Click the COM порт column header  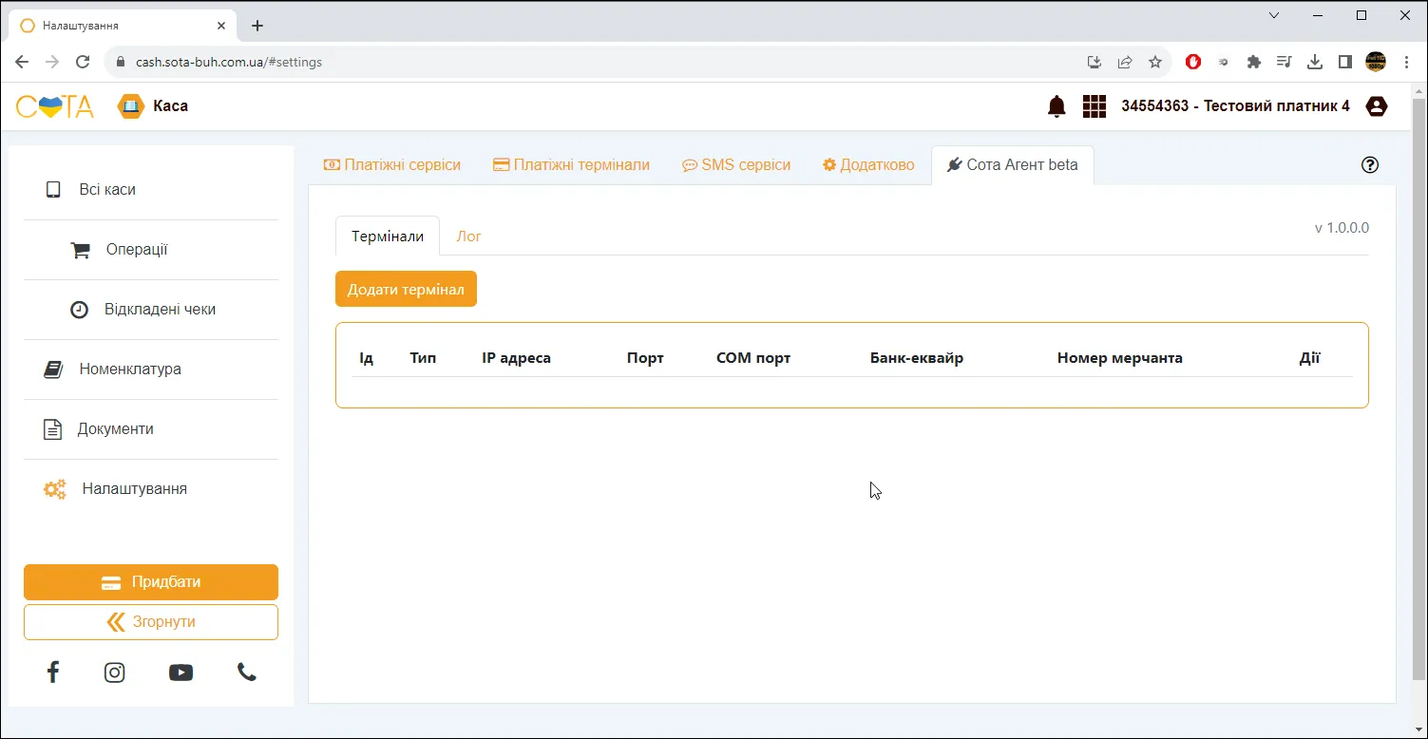coord(753,358)
